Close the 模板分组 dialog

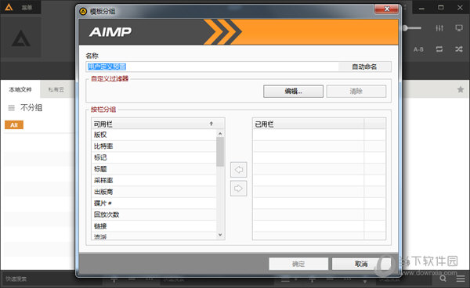coord(387,9)
